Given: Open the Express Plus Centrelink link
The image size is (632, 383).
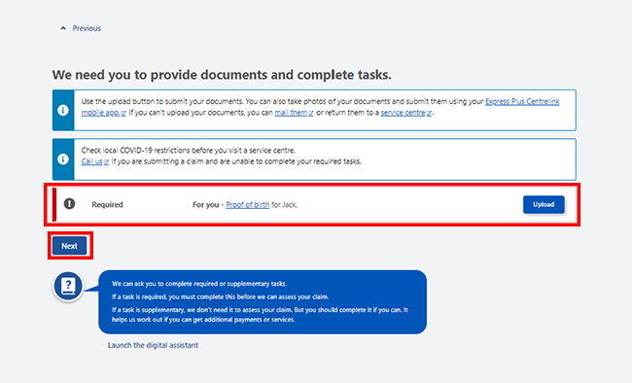Looking at the screenshot, I should pos(522,102).
